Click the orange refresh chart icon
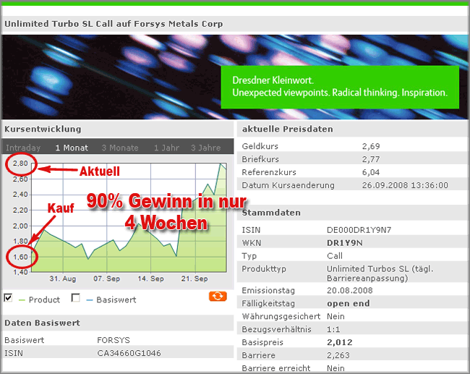 [218, 297]
